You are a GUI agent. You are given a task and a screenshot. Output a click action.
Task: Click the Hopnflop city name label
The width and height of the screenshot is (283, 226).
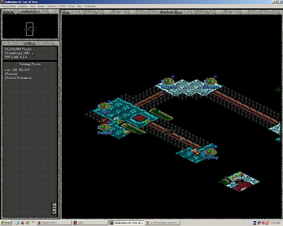coord(210,158)
